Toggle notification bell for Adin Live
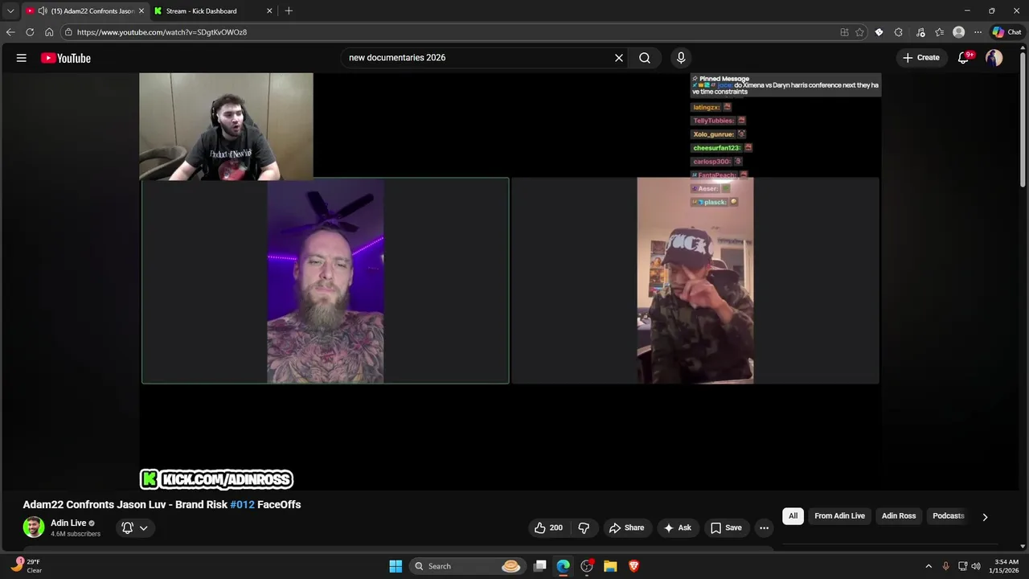The height and width of the screenshot is (579, 1029). click(127, 528)
